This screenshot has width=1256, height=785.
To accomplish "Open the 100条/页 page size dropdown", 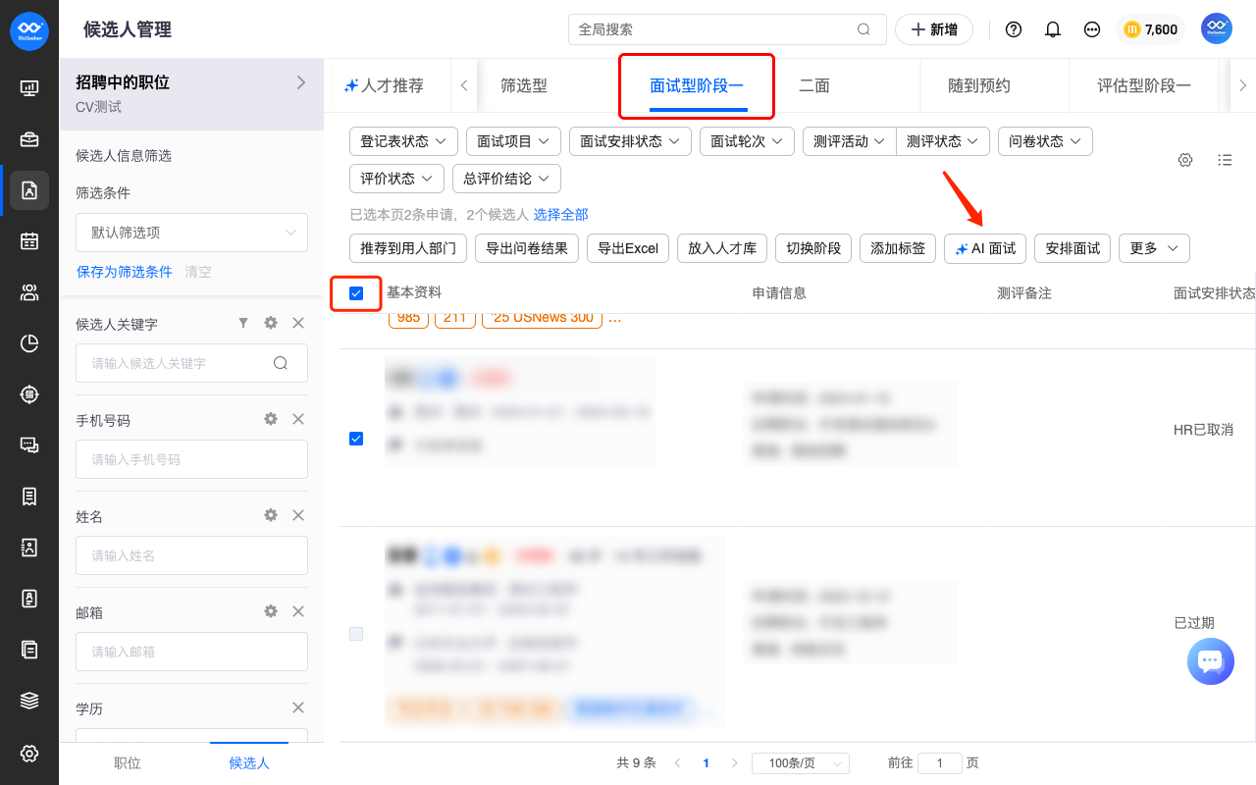I will click(800, 763).
